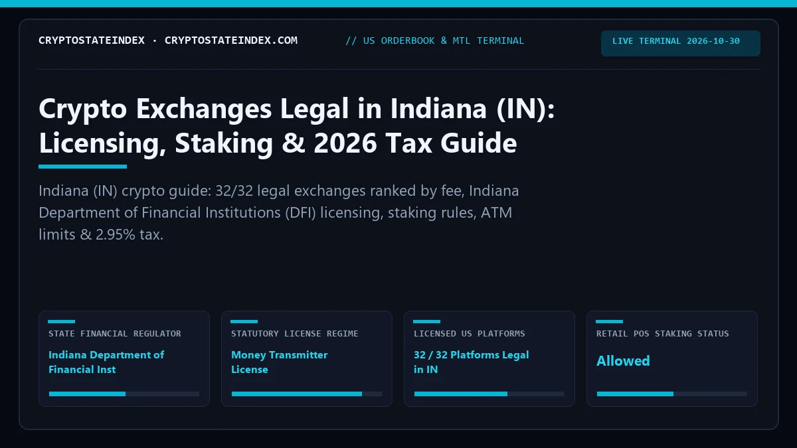797x448 pixels.
Task: Click the Crypto Exchanges Legal in Indiana headline
Action: click(x=296, y=126)
